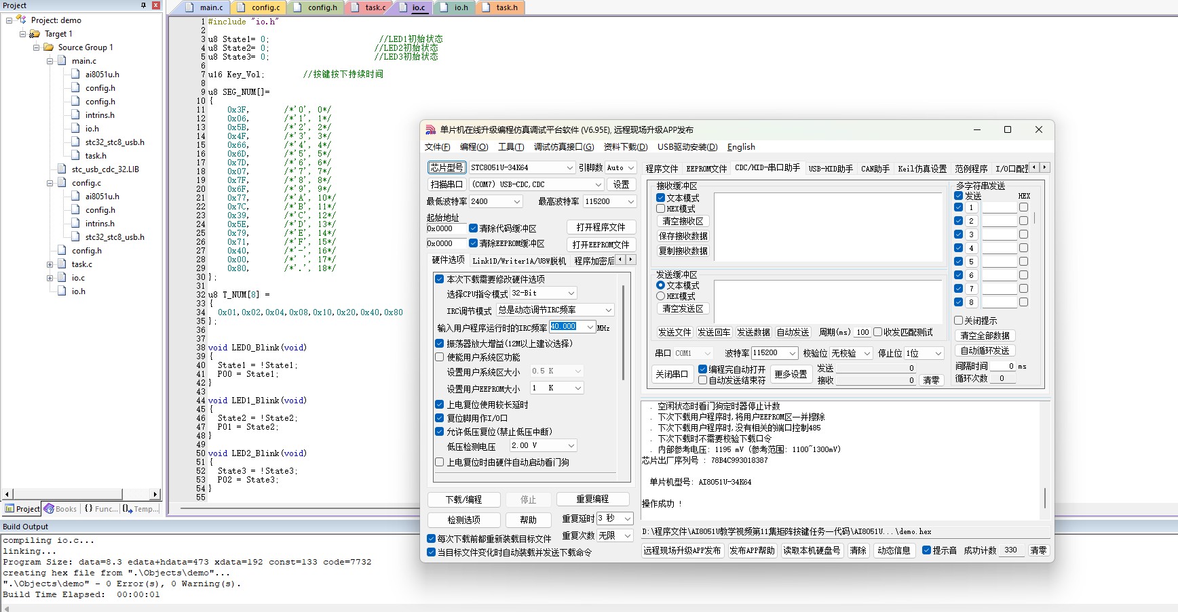Open the 调试仿真接口(G) menu

pyautogui.click(x=563, y=147)
